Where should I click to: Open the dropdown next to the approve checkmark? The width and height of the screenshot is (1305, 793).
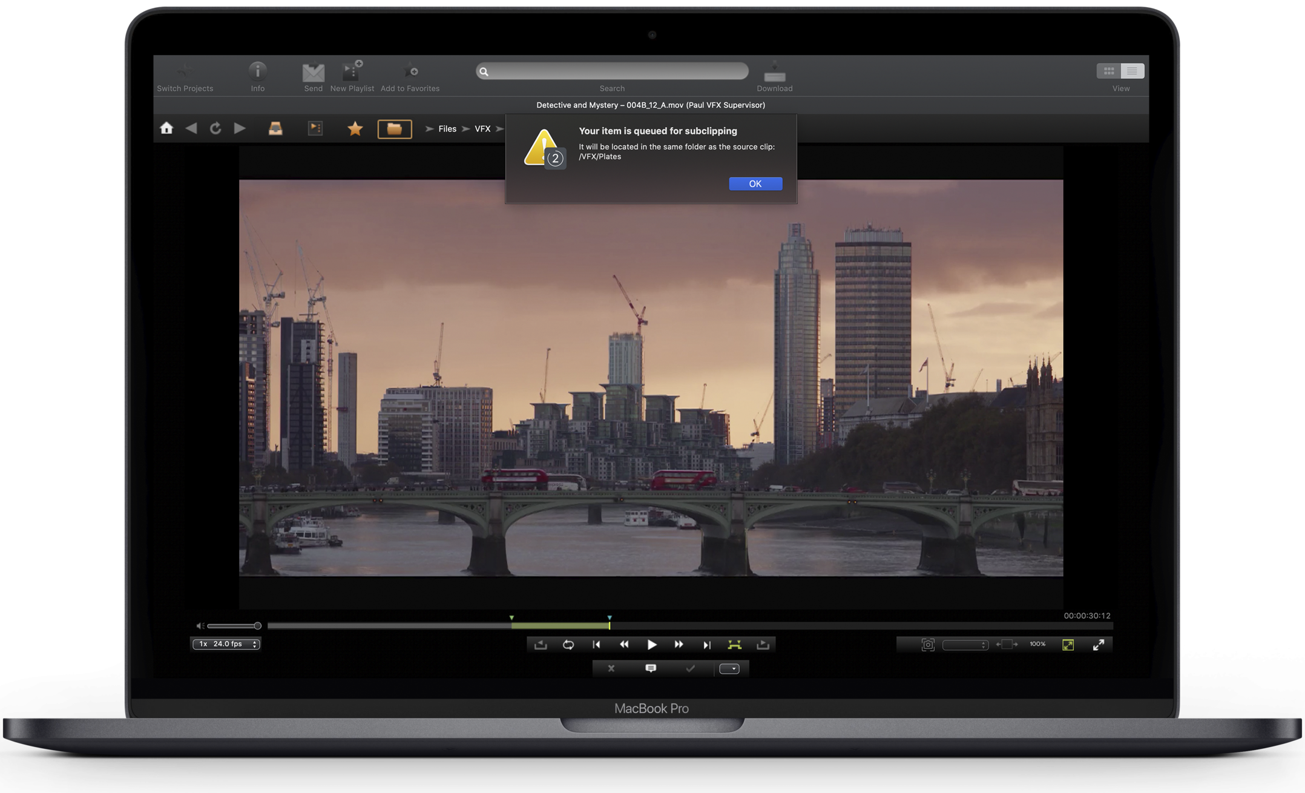tap(729, 669)
